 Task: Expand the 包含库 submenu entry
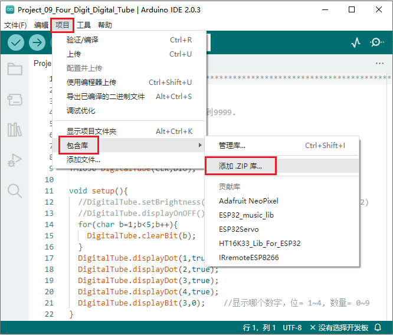(79, 145)
